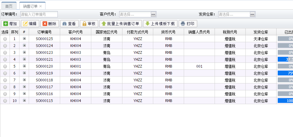This screenshot has width=293, height=137.
Task: Click the red Delete (删除) icon
Action: pos(44,24)
